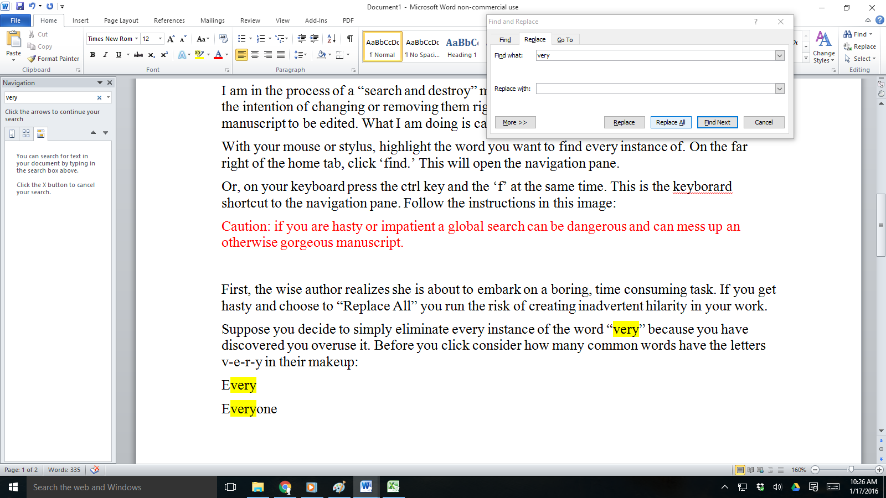Toggle Bold formatting

[92, 55]
